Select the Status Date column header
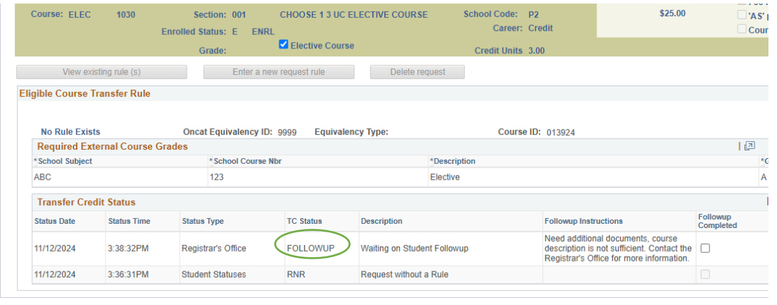Viewport: 777px width, 305px height. click(55, 222)
